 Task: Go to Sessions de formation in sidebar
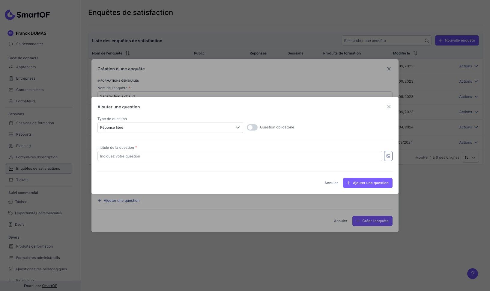[x=35, y=123]
